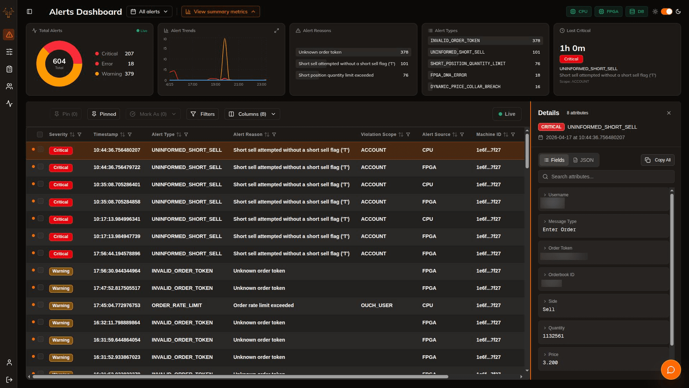Expand the Quantity attribute

tap(545, 328)
